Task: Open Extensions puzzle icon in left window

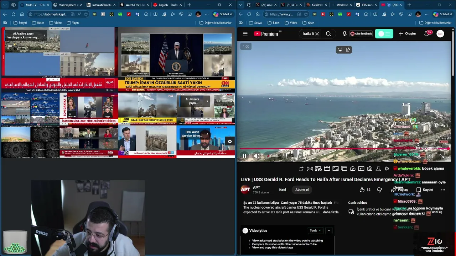Action: coord(146,14)
